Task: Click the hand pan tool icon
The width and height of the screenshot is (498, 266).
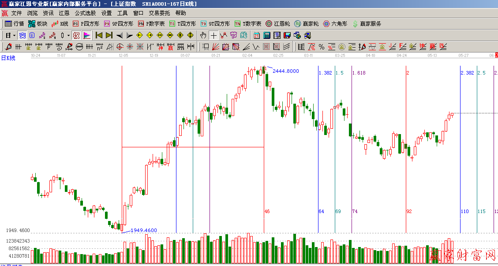Action: 203,35
